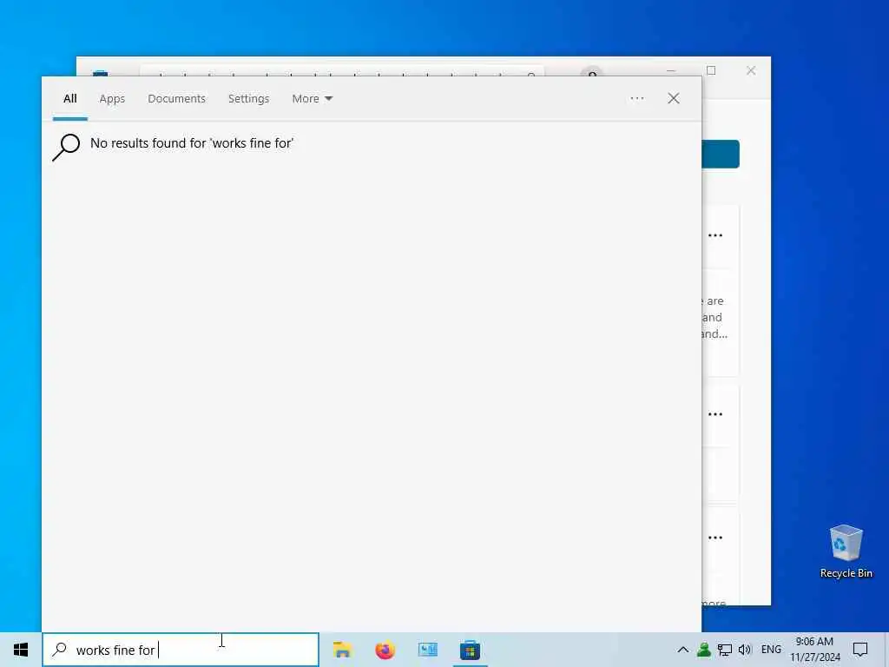889x667 pixels.
Task: Maximize the Microsoft Store window
Action: (x=711, y=70)
